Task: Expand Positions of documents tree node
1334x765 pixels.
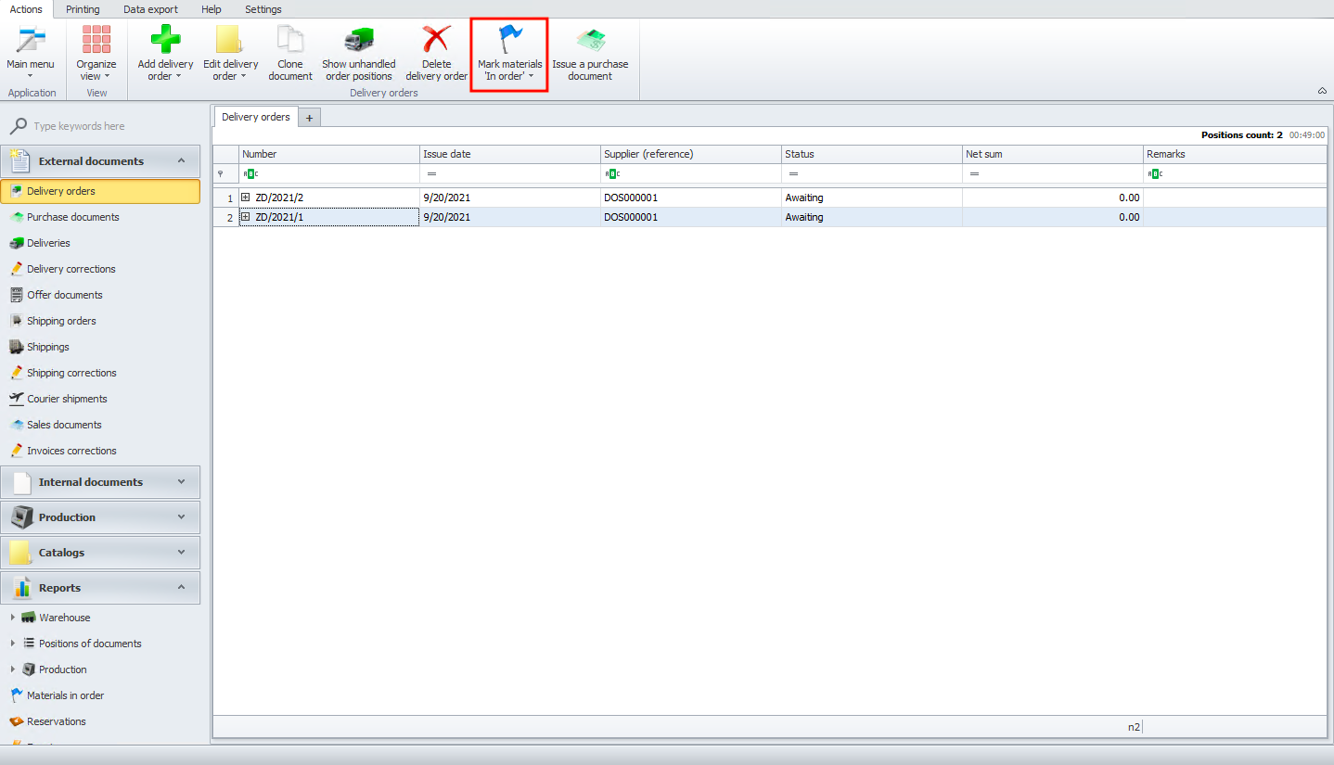Action: [12, 644]
